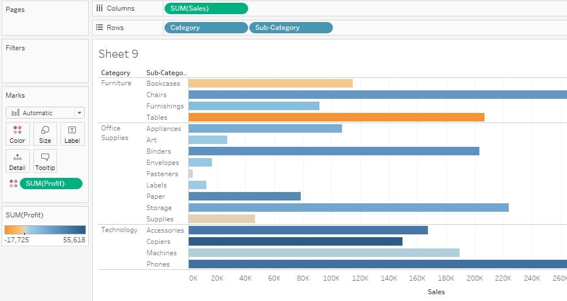Open the Color marks card

(18, 134)
